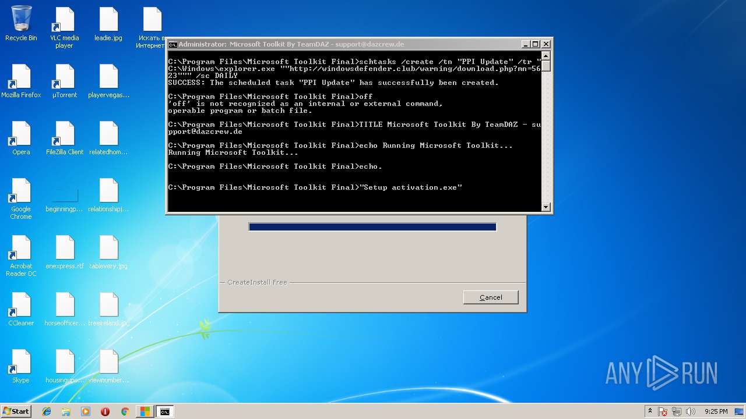Select the horseofficer file icon
This screenshot has width=746, height=419.
click(x=65, y=309)
